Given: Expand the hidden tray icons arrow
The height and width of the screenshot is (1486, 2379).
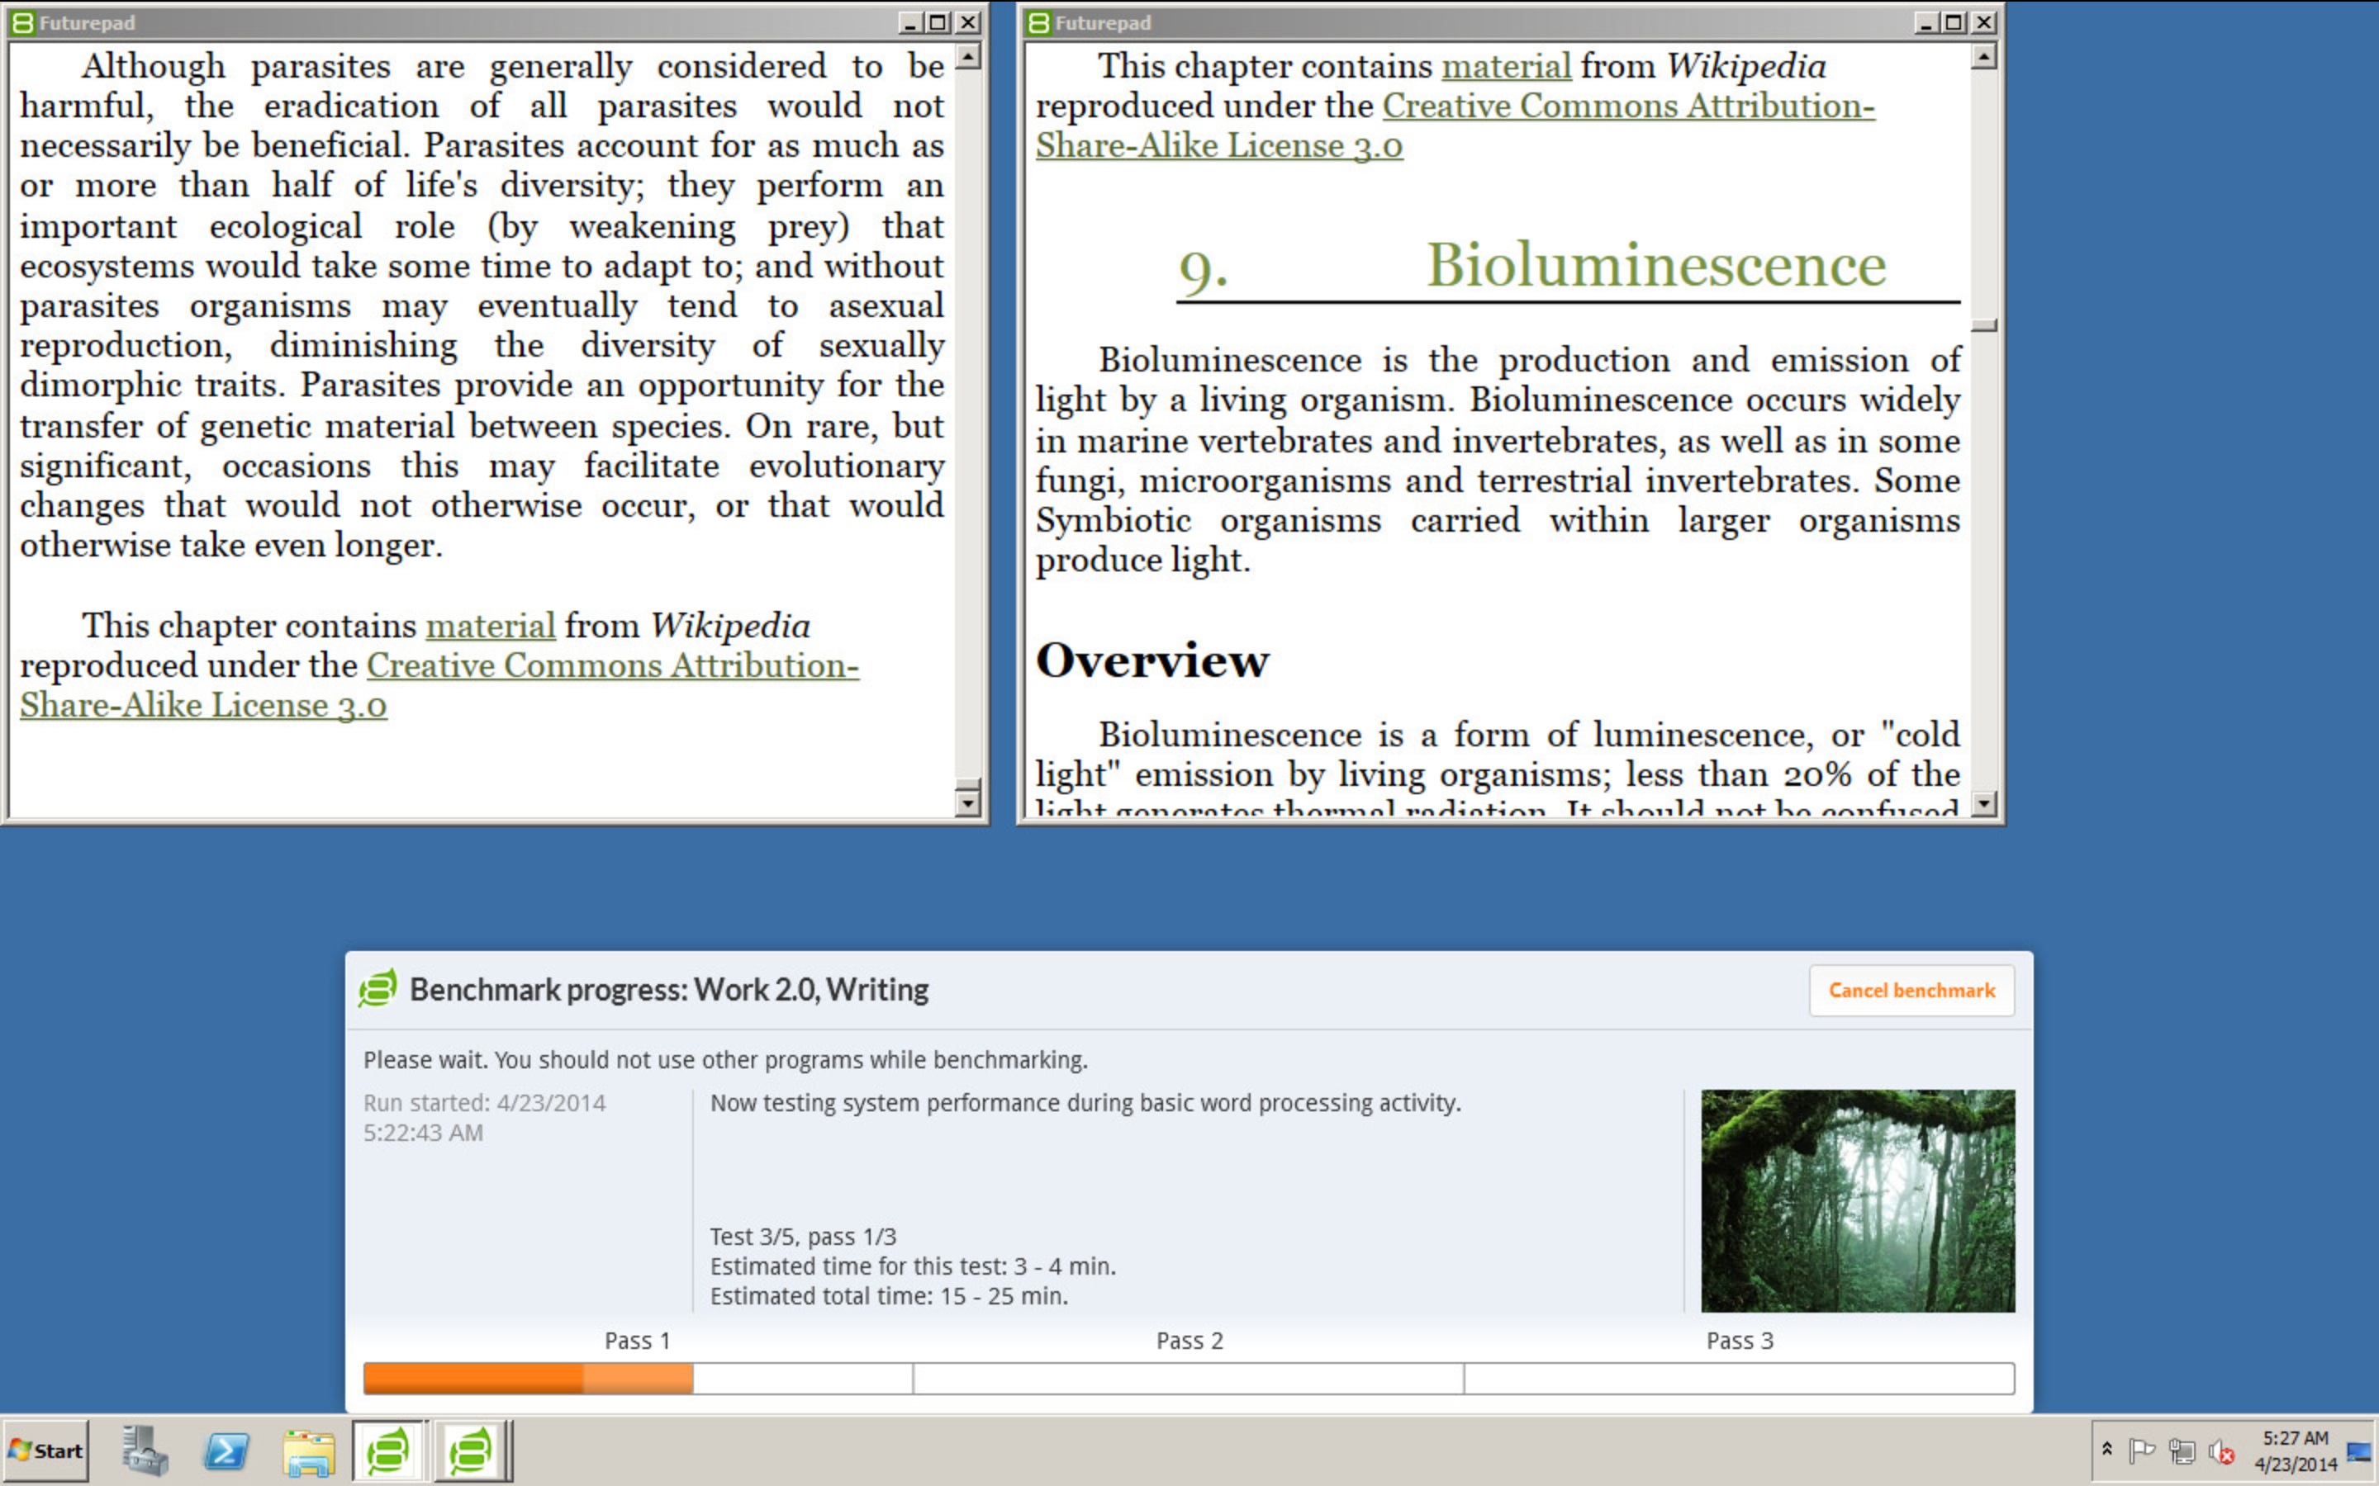Looking at the screenshot, I should [2106, 1449].
